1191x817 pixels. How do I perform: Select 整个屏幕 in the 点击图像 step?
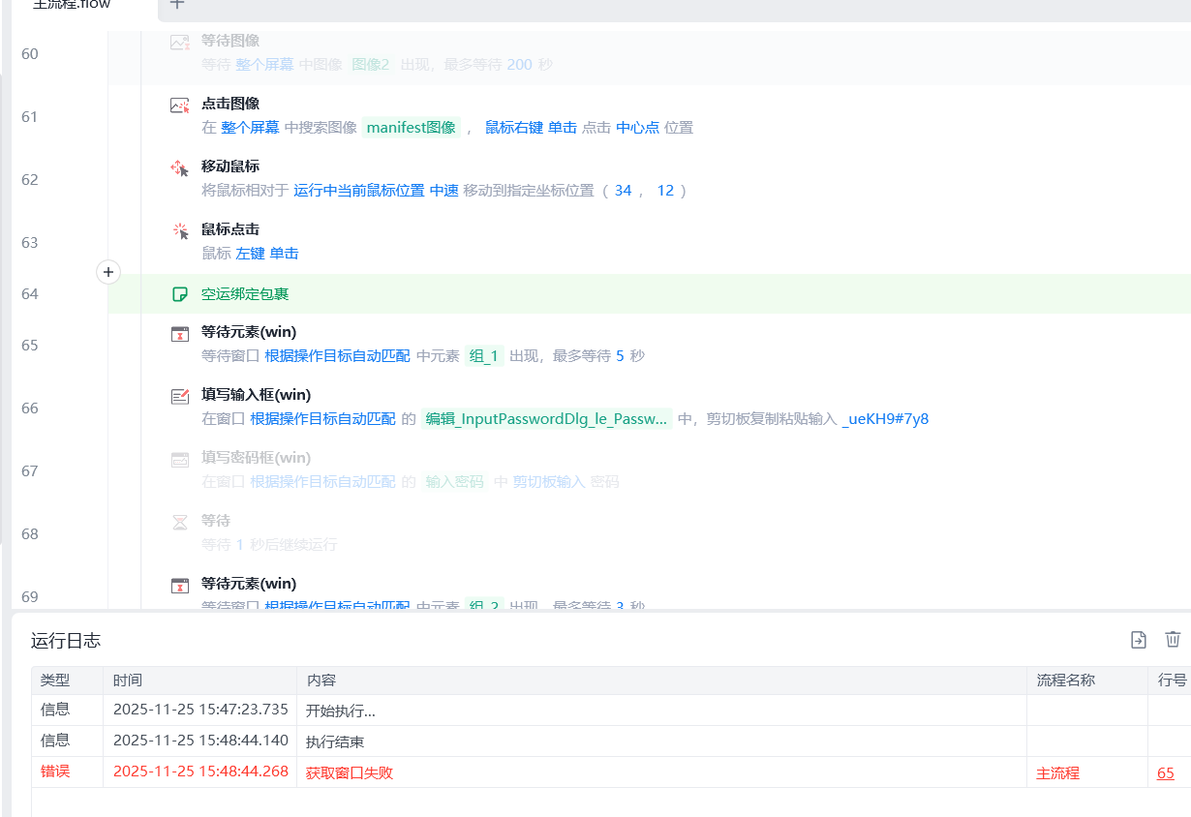click(x=250, y=128)
